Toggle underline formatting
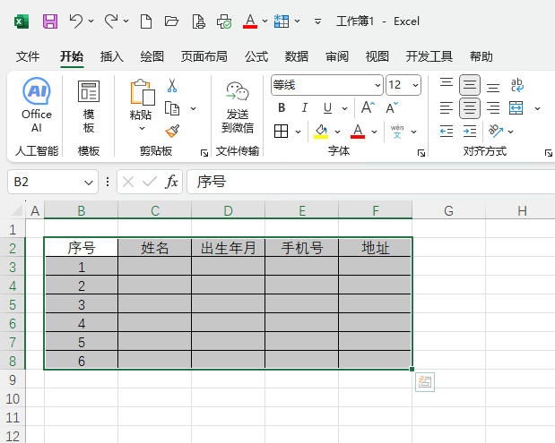The image size is (555, 443). pos(327,107)
